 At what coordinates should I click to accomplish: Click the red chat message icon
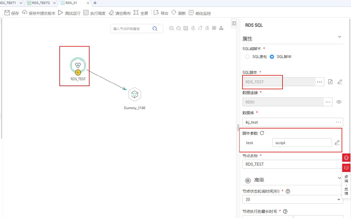tap(346, 168)
